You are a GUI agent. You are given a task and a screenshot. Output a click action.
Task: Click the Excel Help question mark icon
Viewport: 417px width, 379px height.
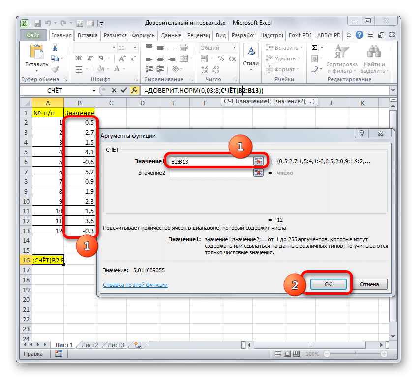coord(359,35)
